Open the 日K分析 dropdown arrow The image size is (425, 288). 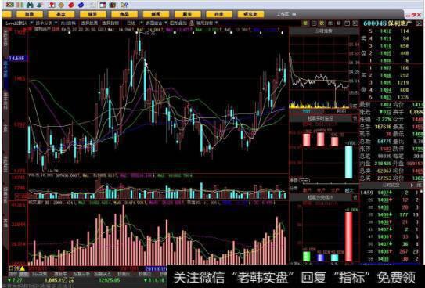(56, 23)
